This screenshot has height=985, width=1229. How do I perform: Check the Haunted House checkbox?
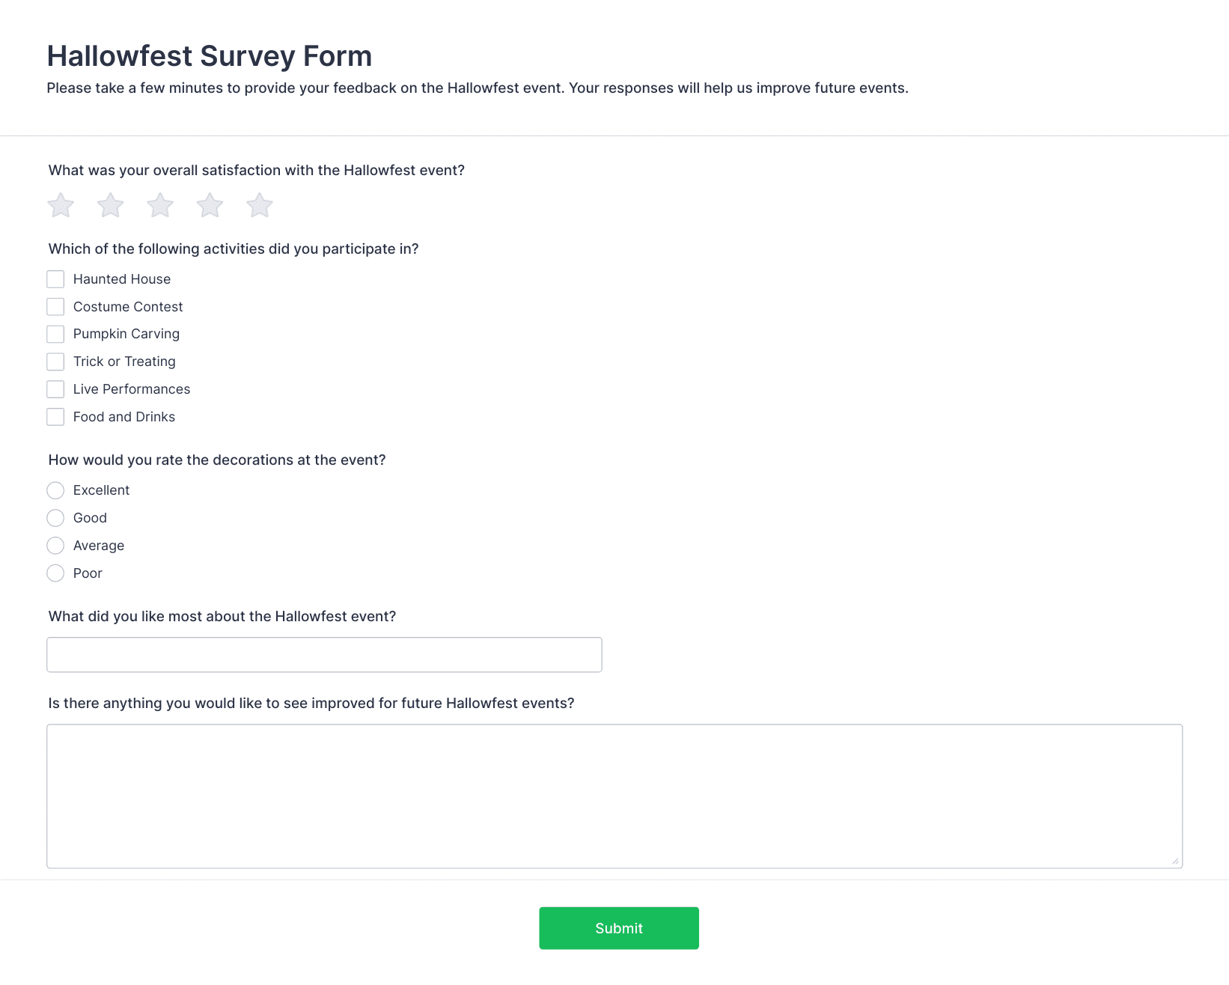pos(55,279)
